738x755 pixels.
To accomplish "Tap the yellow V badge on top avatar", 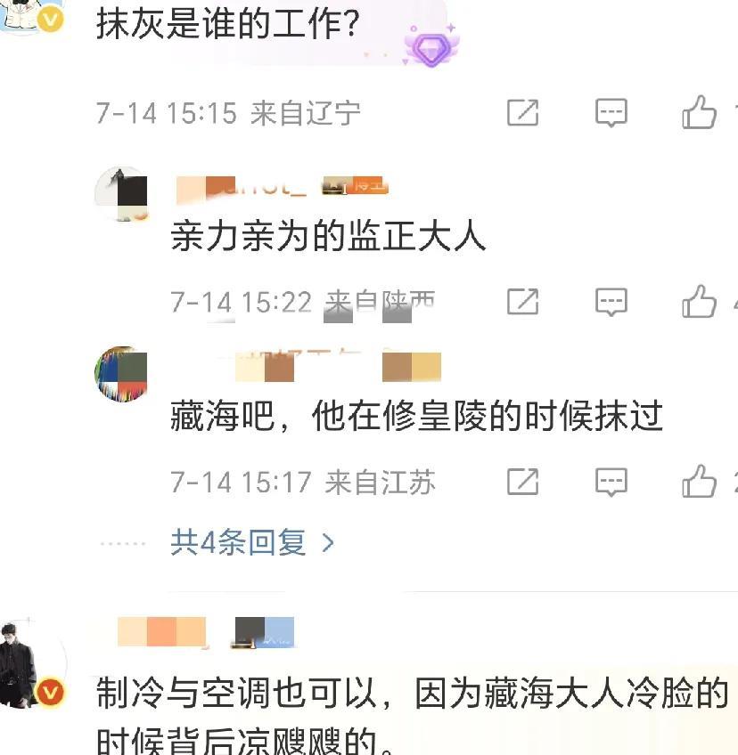I will click(50, 20).
